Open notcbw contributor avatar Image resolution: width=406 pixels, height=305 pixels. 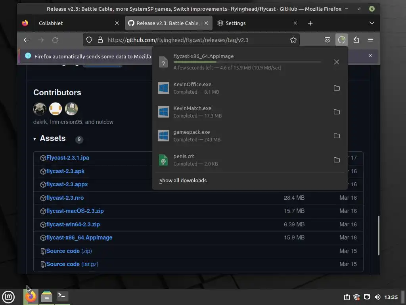[71, 109]
